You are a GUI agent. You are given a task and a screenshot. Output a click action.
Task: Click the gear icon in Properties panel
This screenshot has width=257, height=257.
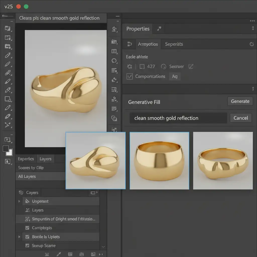(x=130, y=67)
